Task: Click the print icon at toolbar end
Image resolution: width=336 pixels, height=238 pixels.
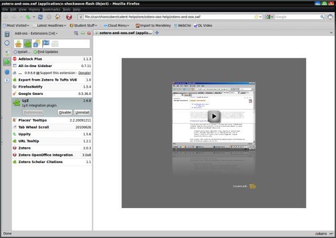Action: click(x=330, y=17)
